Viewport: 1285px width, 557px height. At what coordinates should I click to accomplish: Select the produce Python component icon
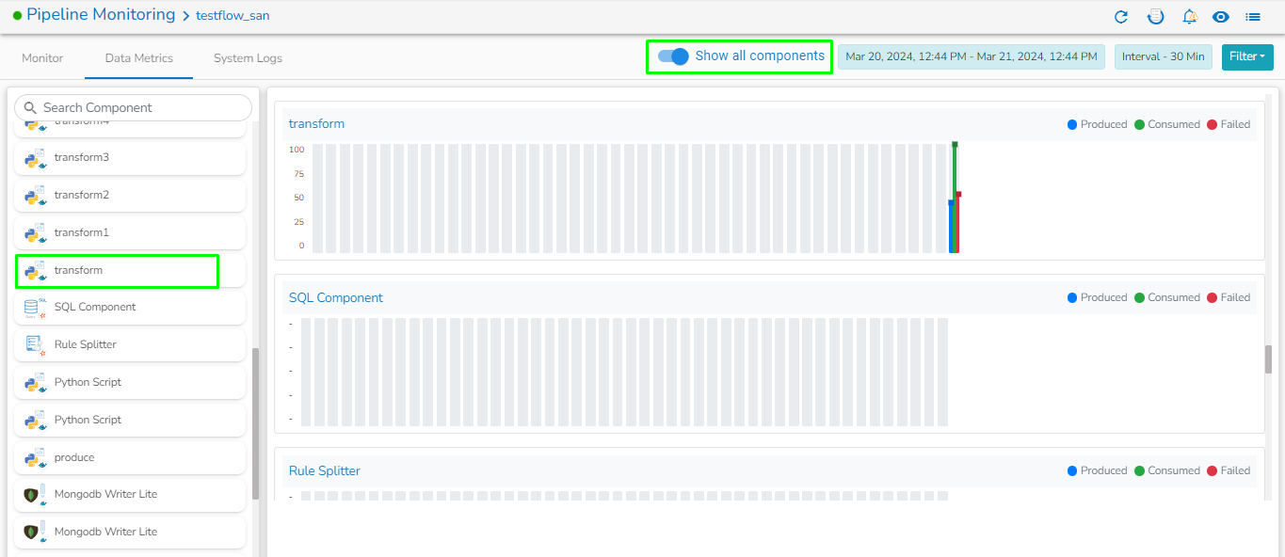pyautogui.click(x=35, y=457)
